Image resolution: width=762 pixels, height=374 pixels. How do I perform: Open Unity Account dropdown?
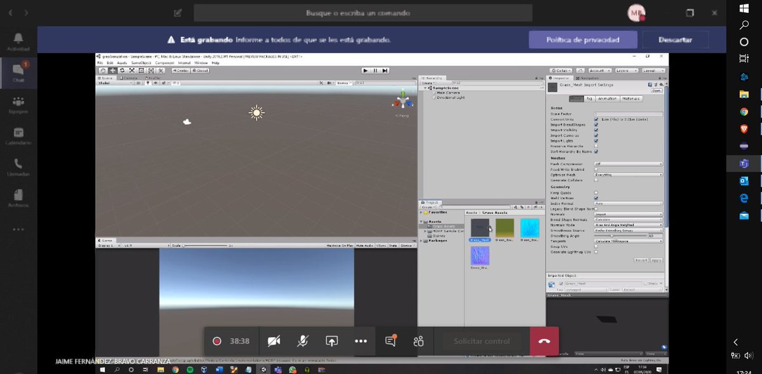pyautogui.click(x=599, y=70)
